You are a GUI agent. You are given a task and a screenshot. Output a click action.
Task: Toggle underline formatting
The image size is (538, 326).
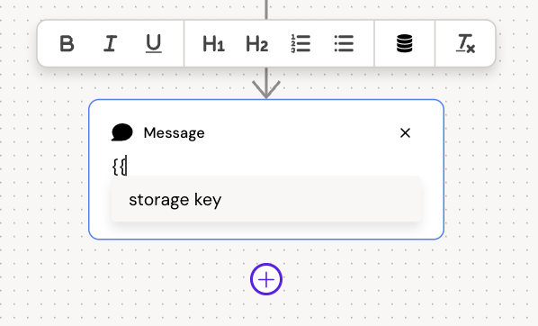153,43
